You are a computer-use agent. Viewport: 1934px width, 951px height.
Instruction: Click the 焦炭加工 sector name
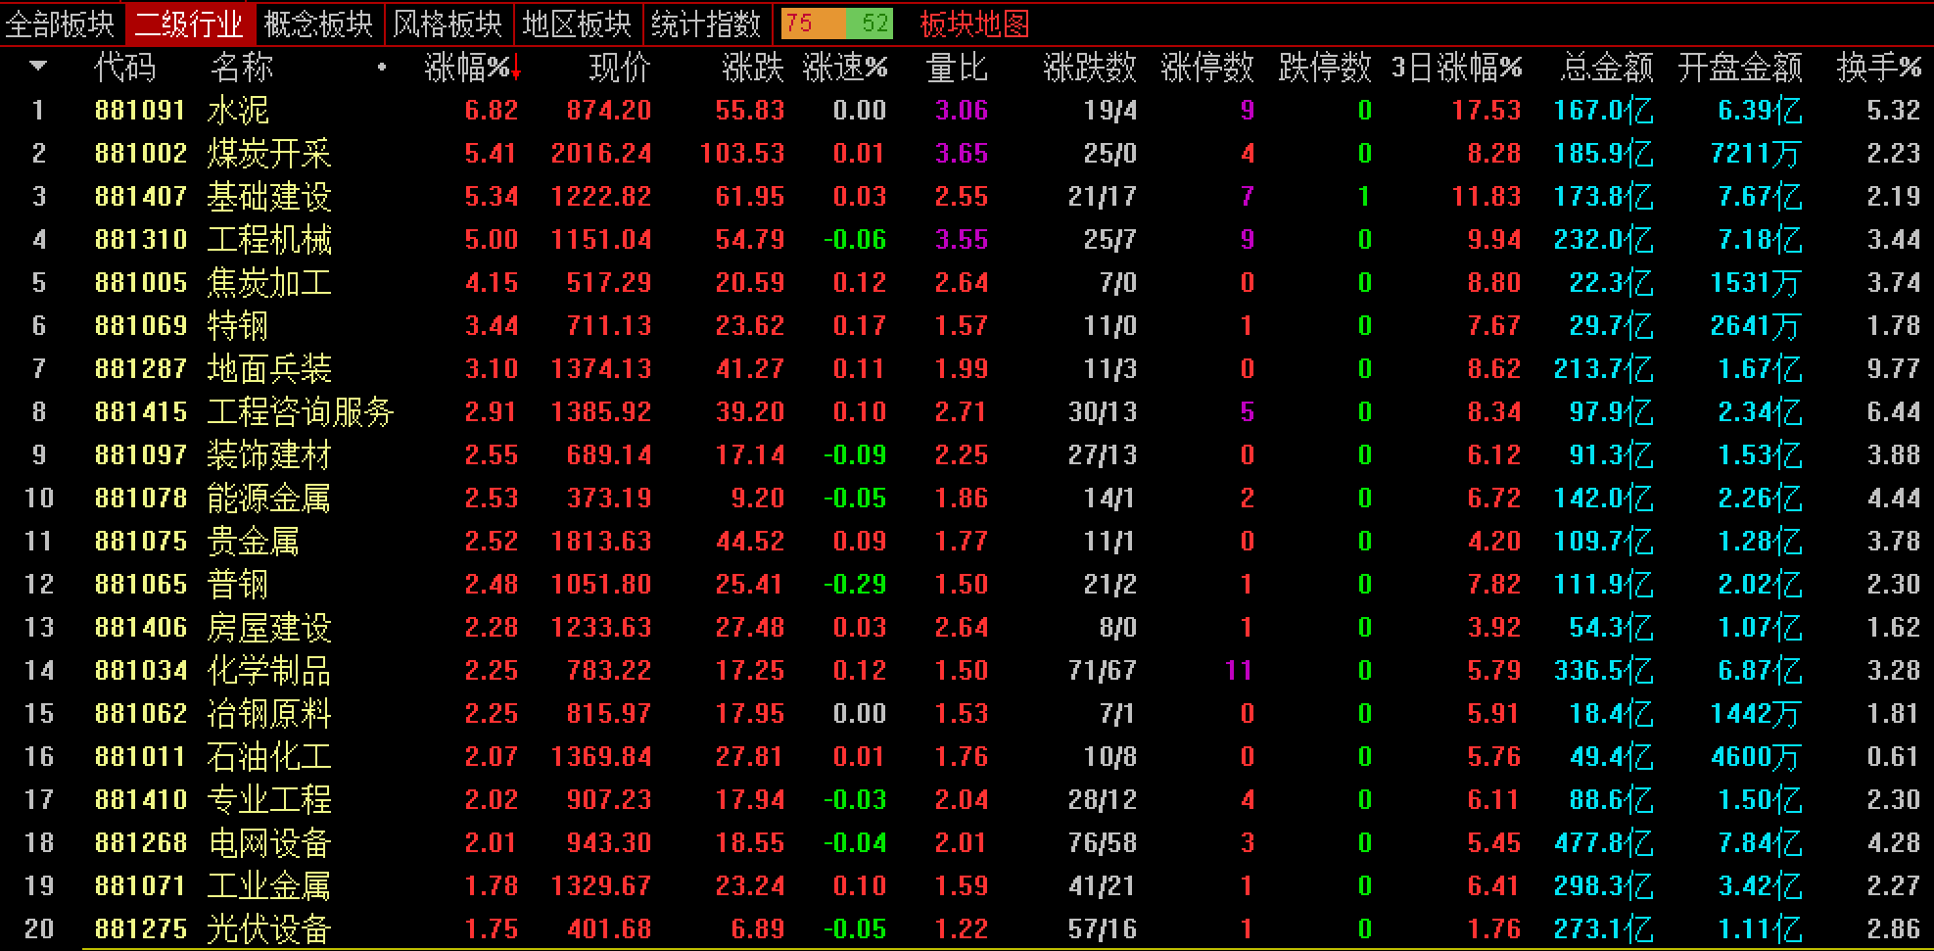coord(269,283)
